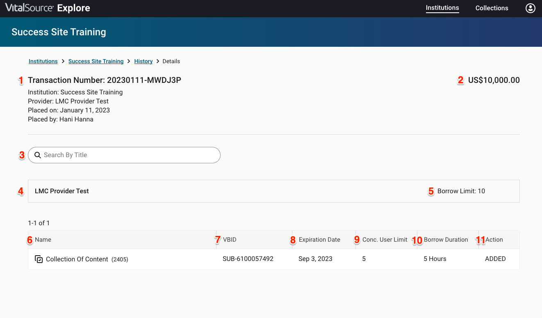The height and width of the screenshot is (318, 542).
Task: Click the 1-1 of 1 results count
Action: click(x=39, y=223)
